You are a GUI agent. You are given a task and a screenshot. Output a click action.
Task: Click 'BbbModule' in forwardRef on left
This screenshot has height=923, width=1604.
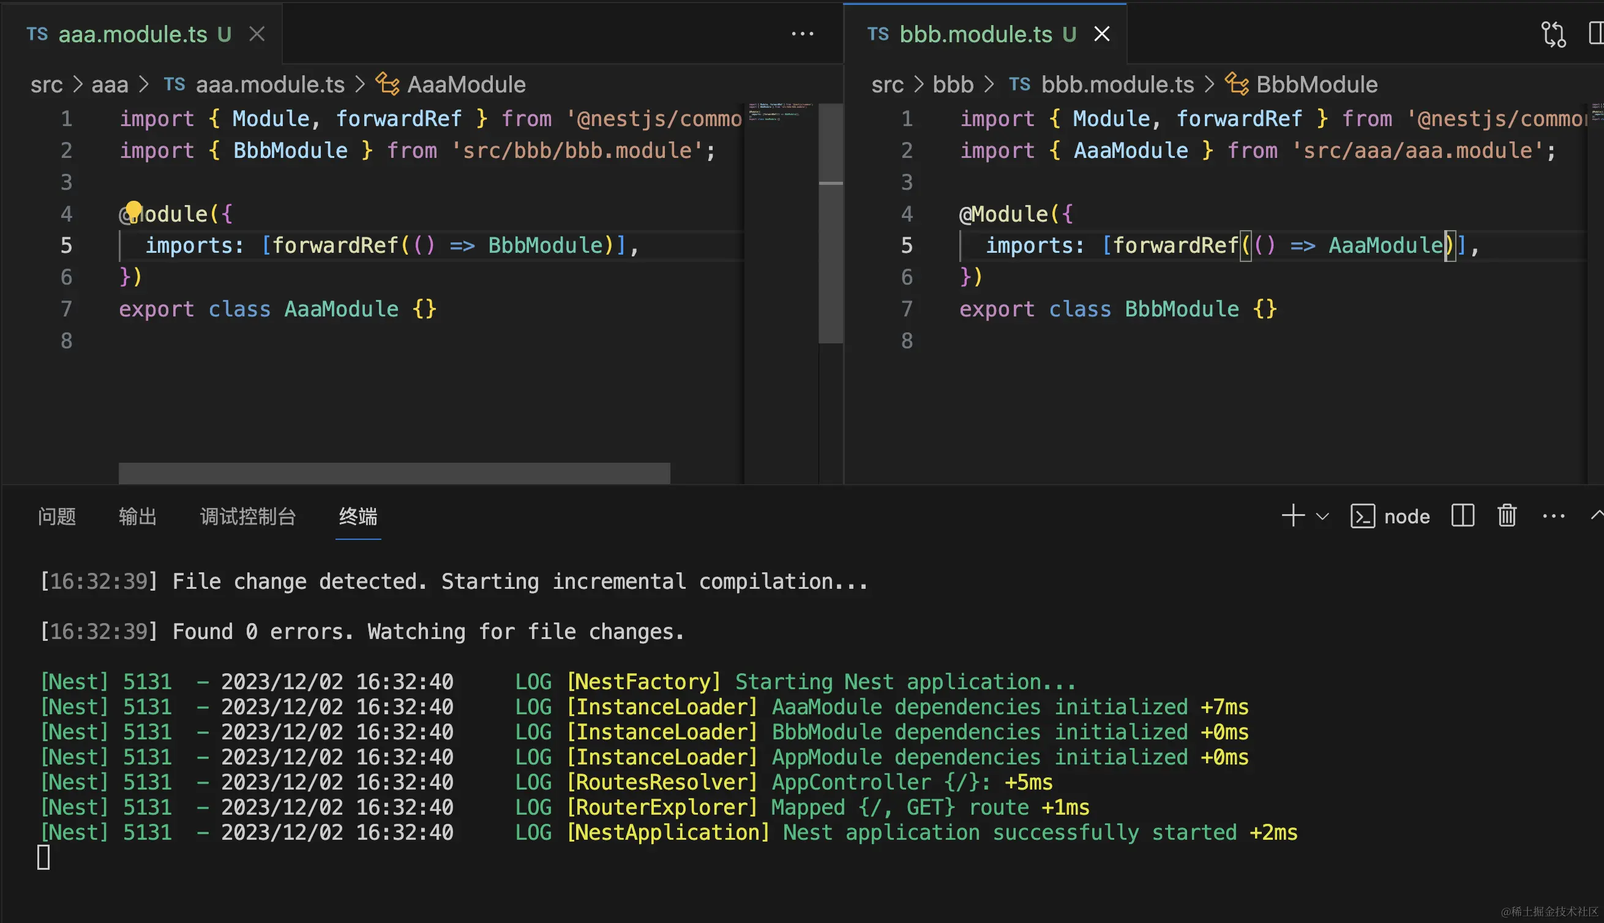click(x=545, y=245)
